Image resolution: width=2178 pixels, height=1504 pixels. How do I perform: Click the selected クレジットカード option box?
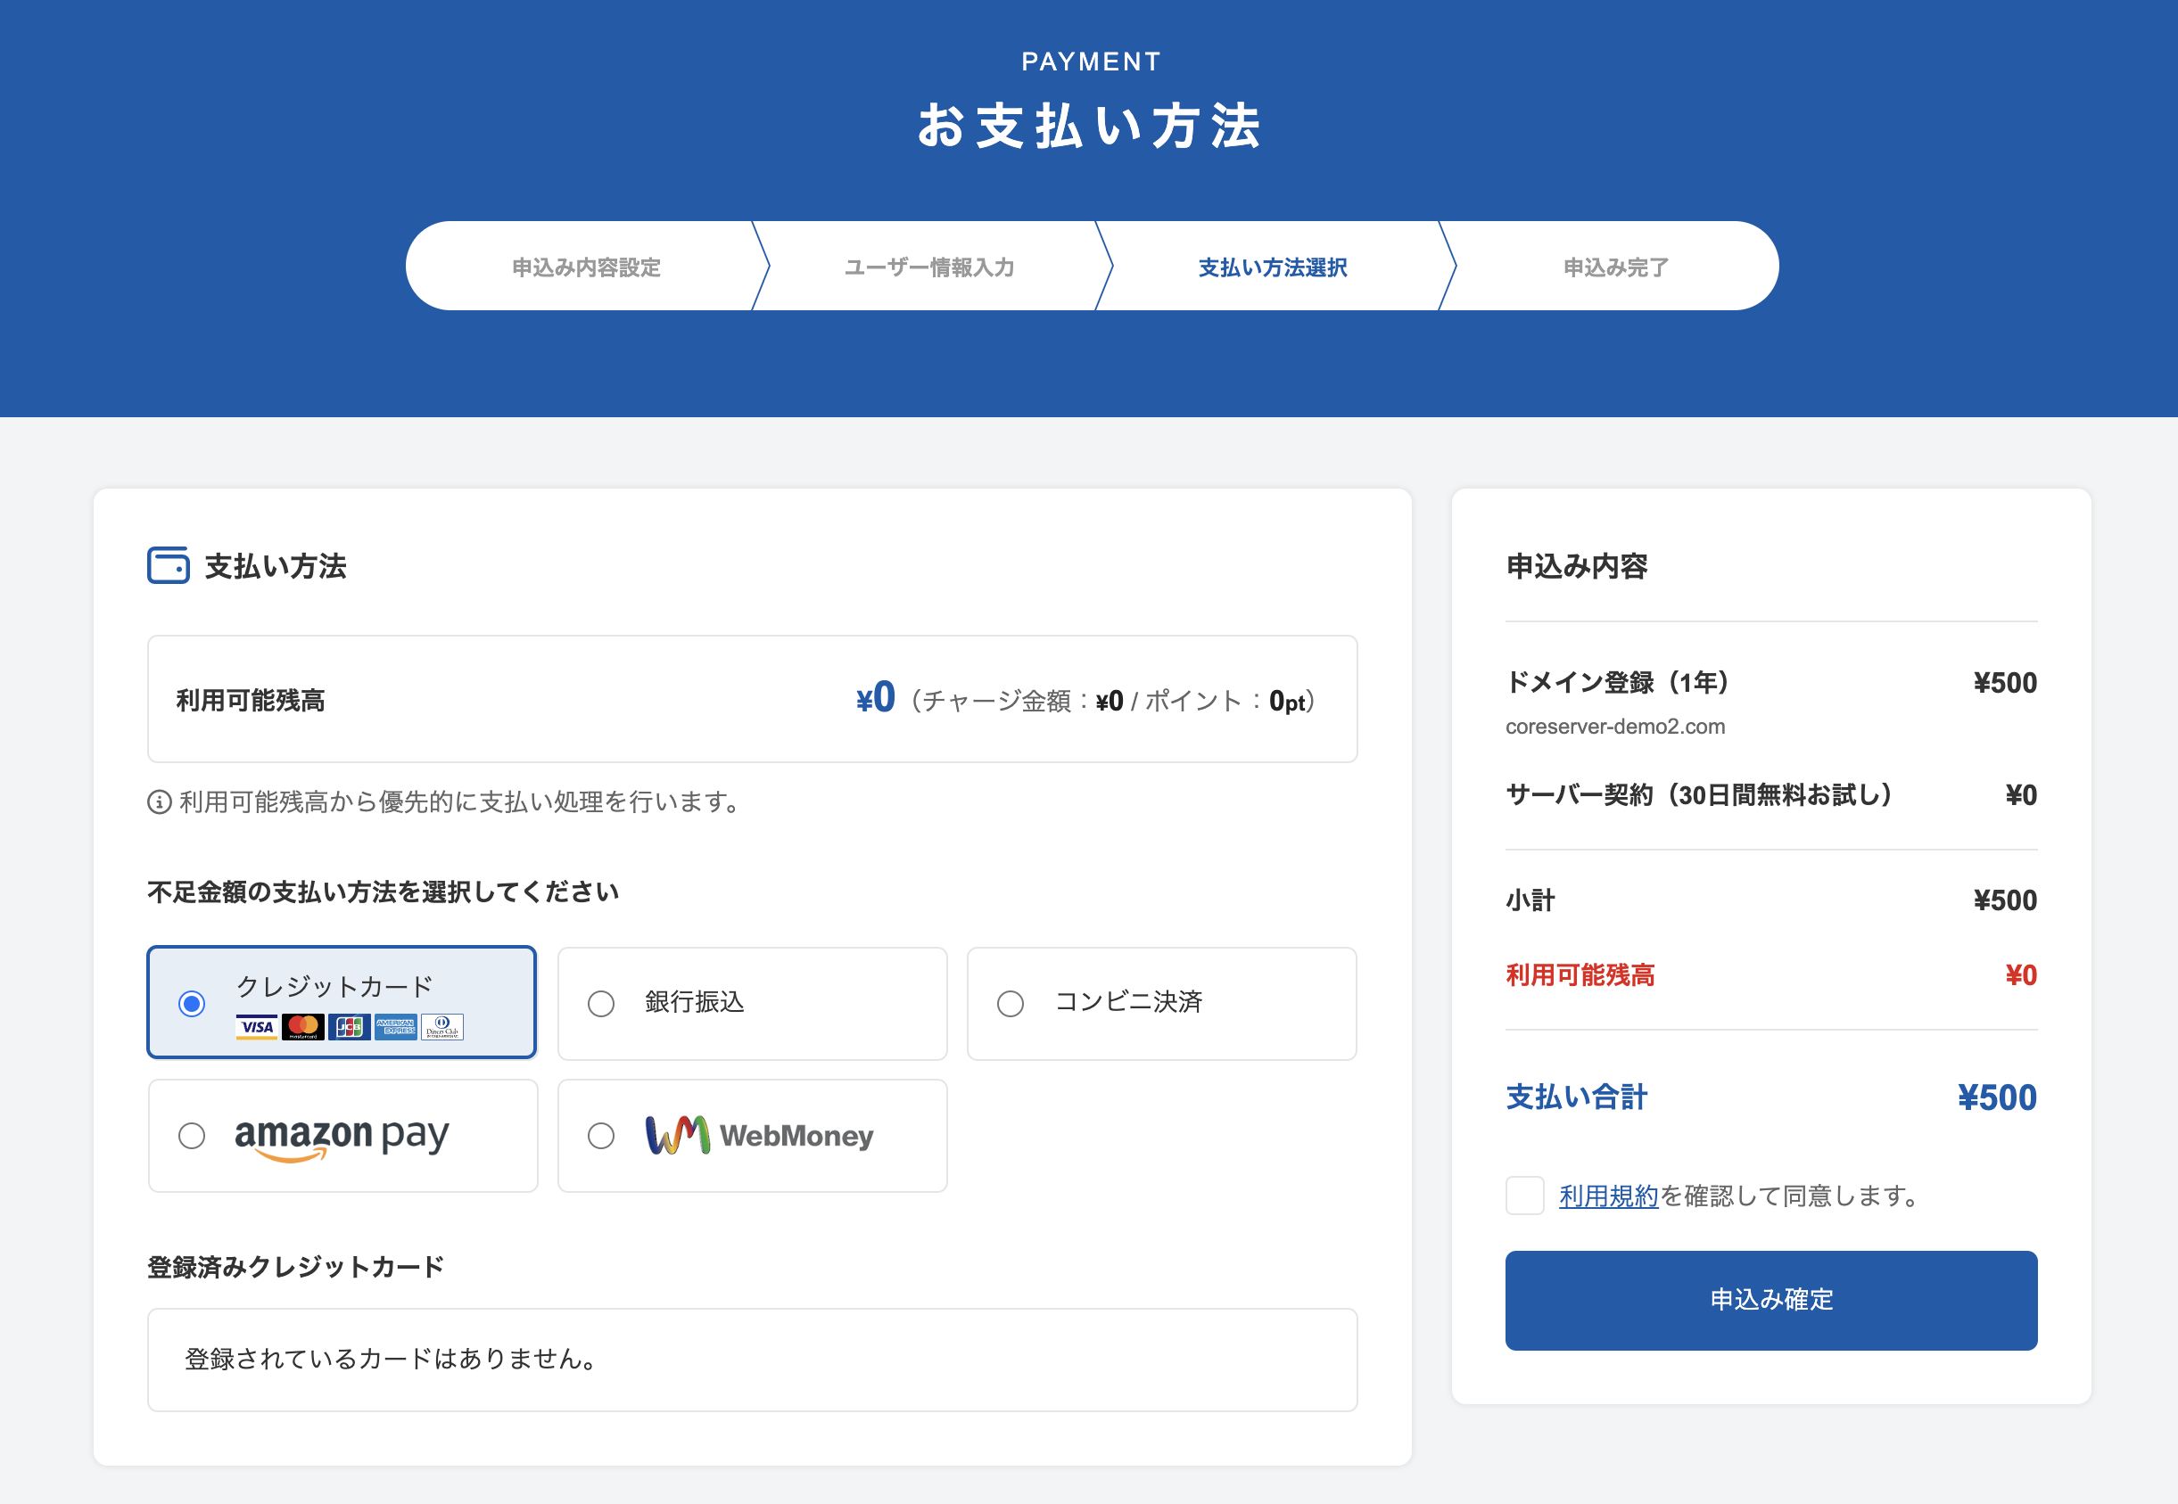pyautogui.click(x=342, y=1002)
